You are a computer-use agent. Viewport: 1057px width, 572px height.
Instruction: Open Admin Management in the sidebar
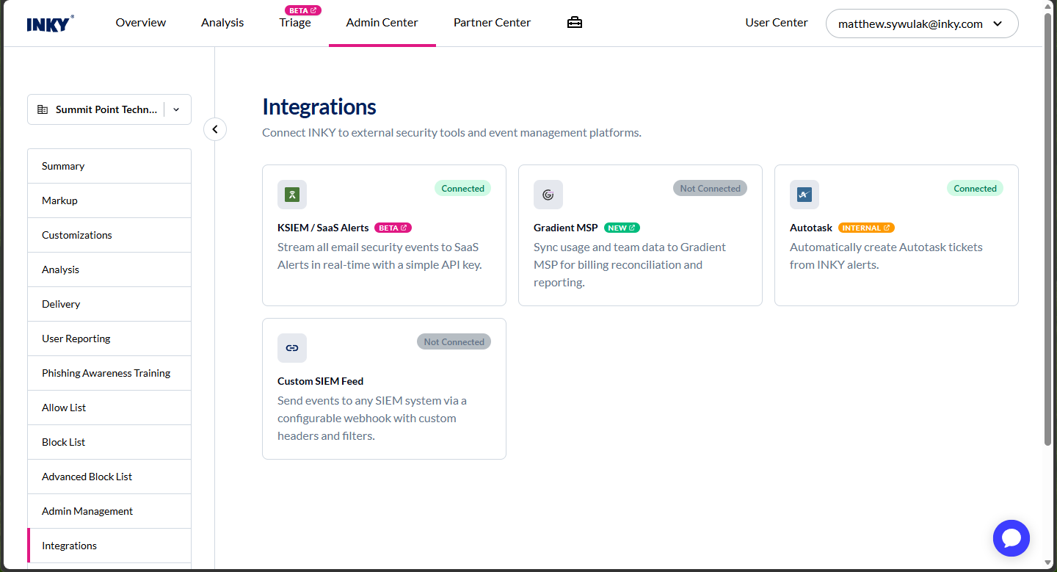(109, 511)
